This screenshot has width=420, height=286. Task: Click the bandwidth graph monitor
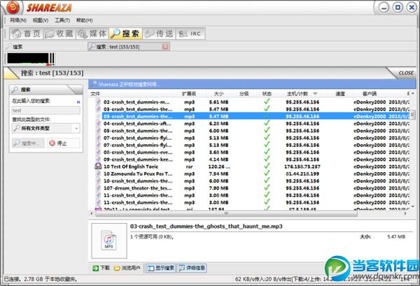coord(31,59)
